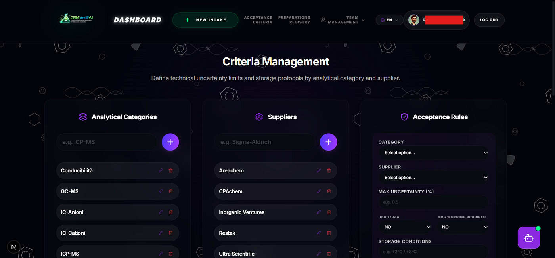Add new analytical category plus button

[170, 142]
